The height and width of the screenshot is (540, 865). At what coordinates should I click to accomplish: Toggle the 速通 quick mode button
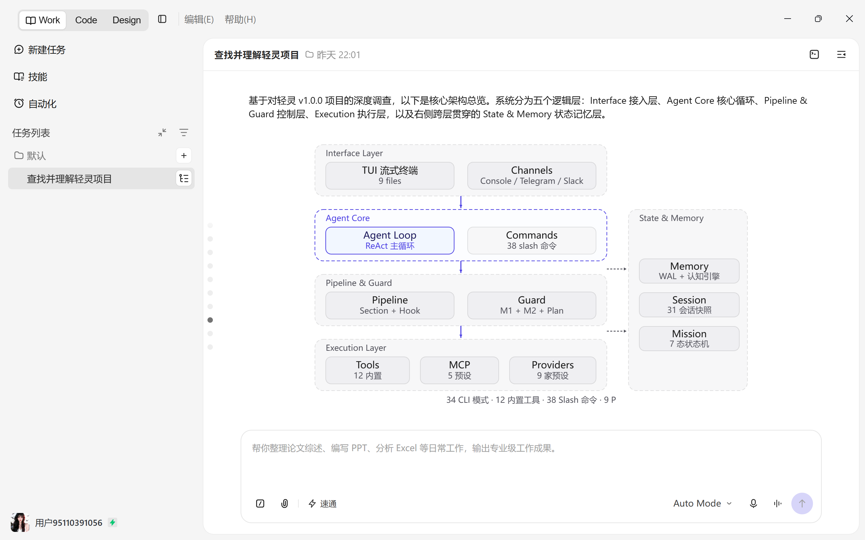point(322,504)
